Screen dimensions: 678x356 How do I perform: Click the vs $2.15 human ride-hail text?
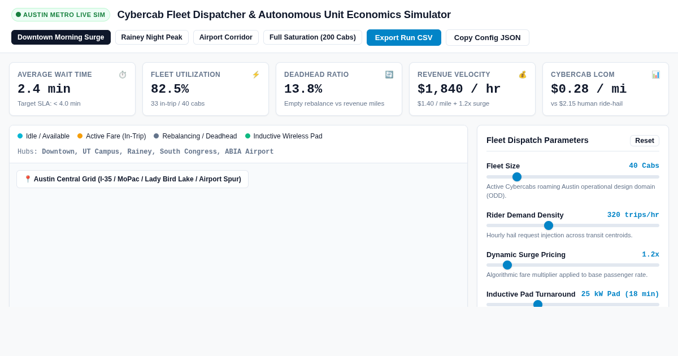(x=586, y=103)
